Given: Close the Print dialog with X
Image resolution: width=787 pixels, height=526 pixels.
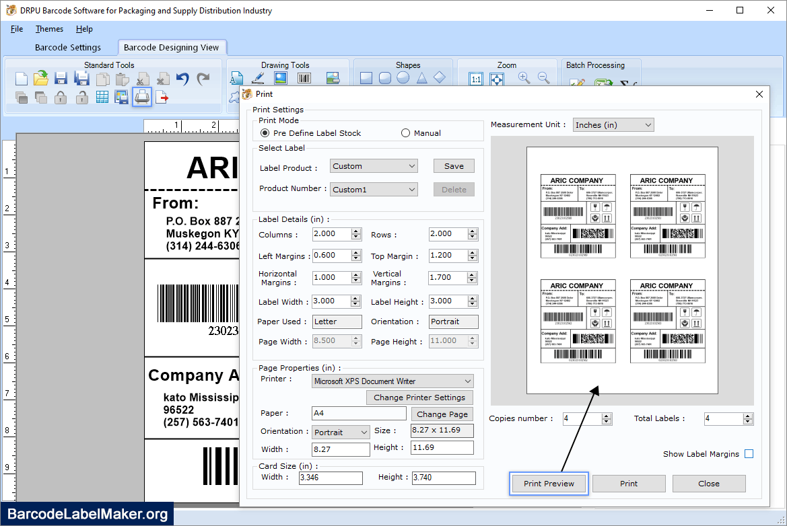Looking at the screenshot, I should tap(759, 94).
